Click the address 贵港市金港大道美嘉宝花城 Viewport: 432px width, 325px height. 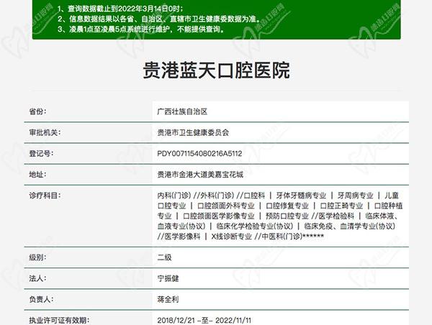point(200,174)
